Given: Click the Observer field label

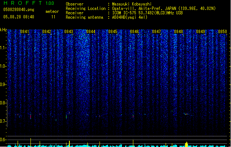Looking at the screenshot, I should point(75,4).
